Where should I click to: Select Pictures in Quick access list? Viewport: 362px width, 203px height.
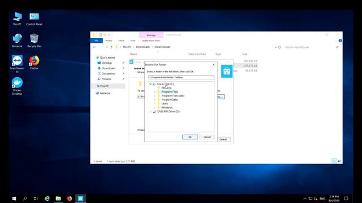point(106,79)
